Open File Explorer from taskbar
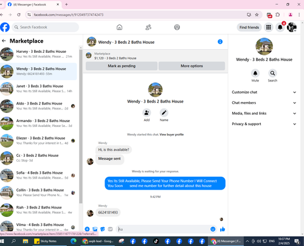The image size is (304, 246). 26,241
